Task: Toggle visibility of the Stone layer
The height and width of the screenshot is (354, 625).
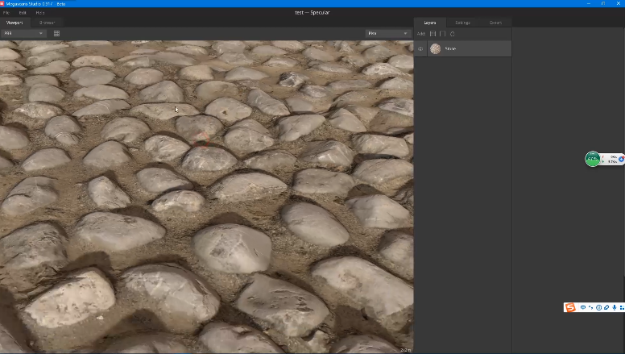Action: coord(420,48)
